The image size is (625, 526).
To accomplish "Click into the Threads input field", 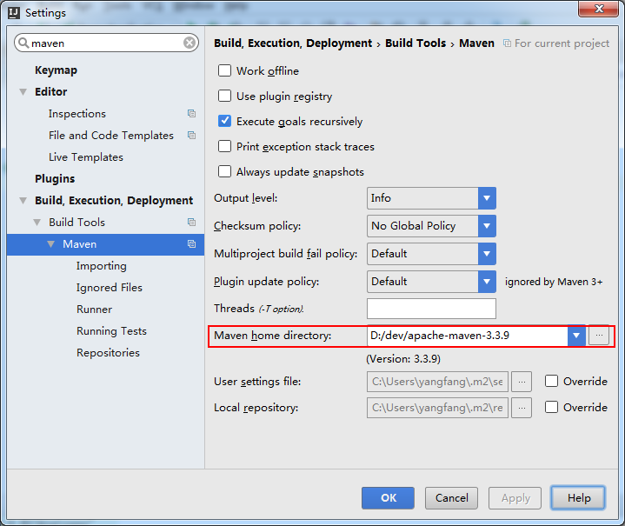I will click(431, 309).
